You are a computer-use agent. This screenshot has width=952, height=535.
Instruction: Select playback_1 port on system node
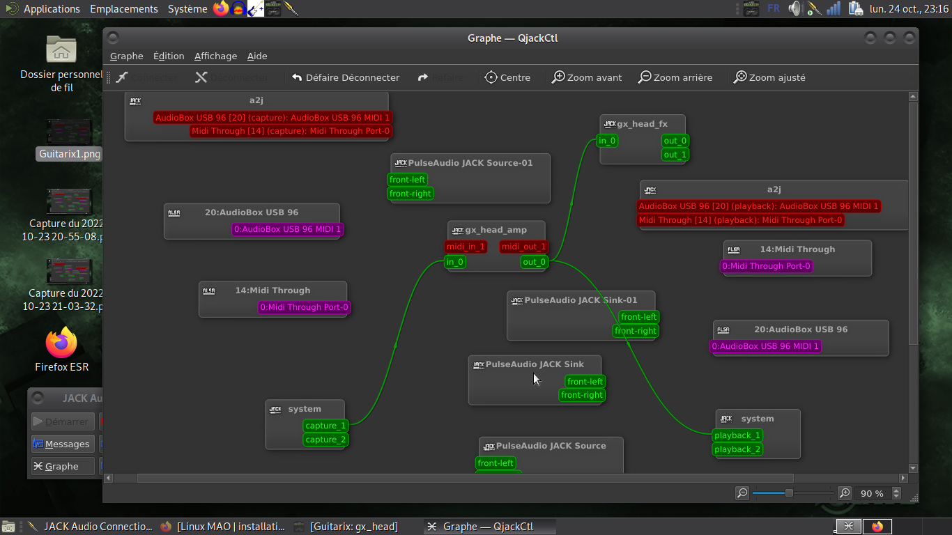[737, 435]
